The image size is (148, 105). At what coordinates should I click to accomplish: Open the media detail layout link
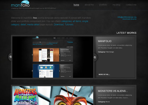(x=33, y=25)
